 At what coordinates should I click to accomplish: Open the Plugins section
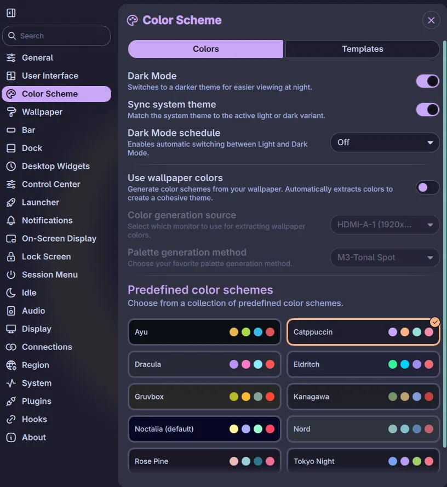[x=56, y=402]
